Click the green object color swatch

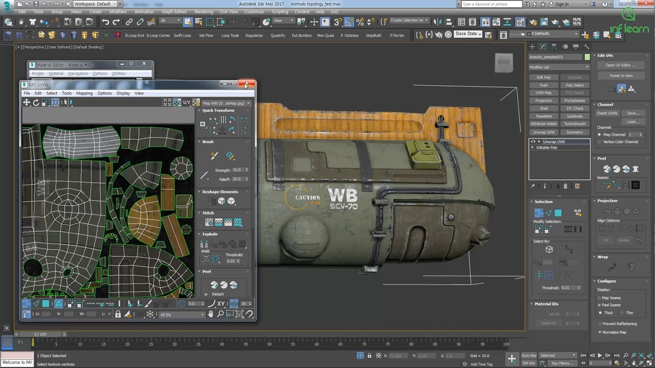tap(587, 57)
